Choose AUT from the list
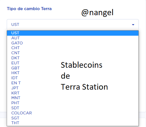Screen dimensions: 146x127 tap(73, 38)
